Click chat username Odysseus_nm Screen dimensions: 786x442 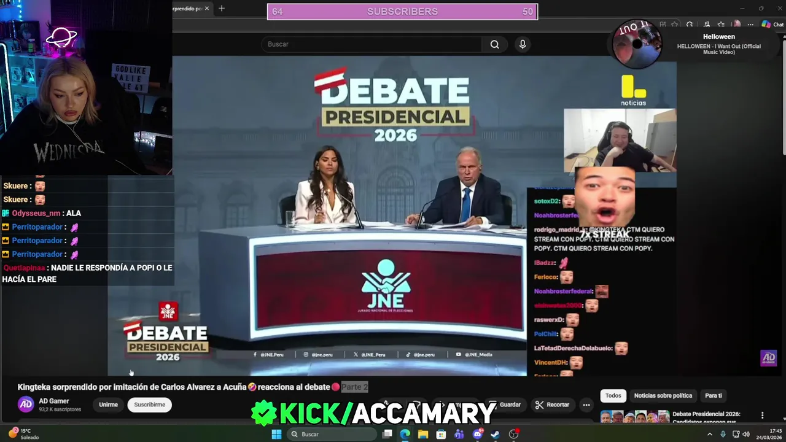coord(37,213)
